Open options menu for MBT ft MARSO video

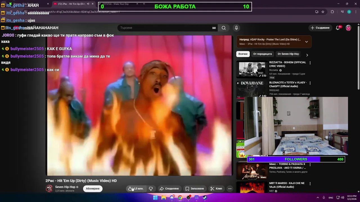310,184
